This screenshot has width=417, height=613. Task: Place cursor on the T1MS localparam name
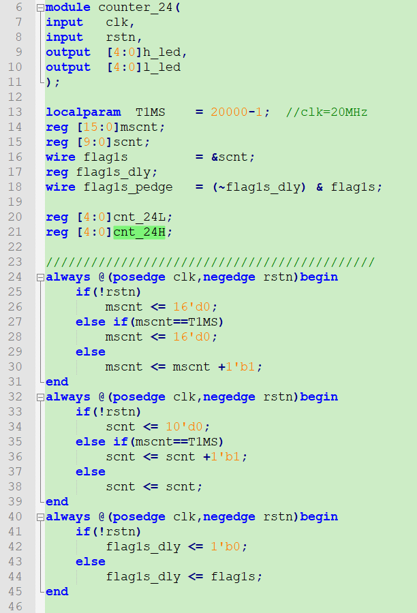[x=150, y=112]
